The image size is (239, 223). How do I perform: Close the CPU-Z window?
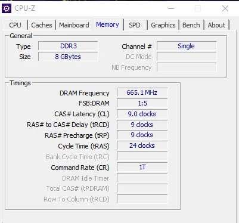pos(225,8)
